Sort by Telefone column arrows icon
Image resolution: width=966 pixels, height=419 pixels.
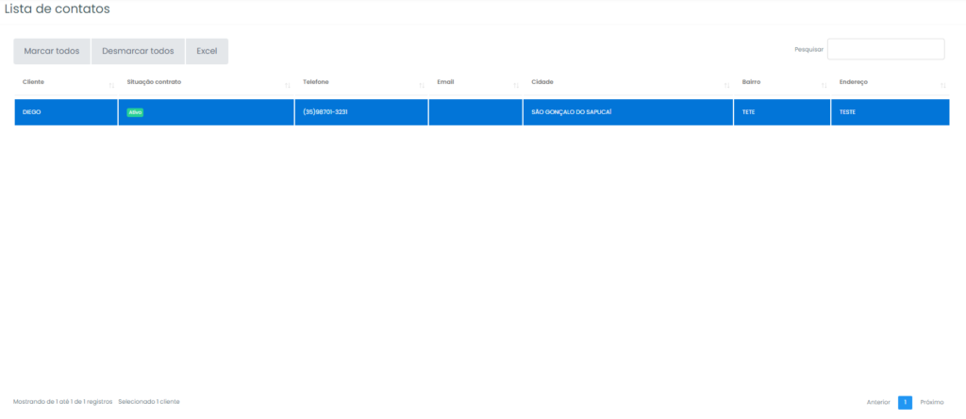point(422,86)
